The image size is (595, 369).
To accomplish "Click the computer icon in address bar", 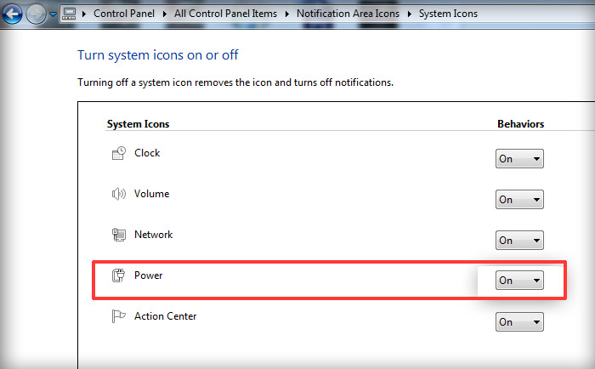I will point(71,14).
